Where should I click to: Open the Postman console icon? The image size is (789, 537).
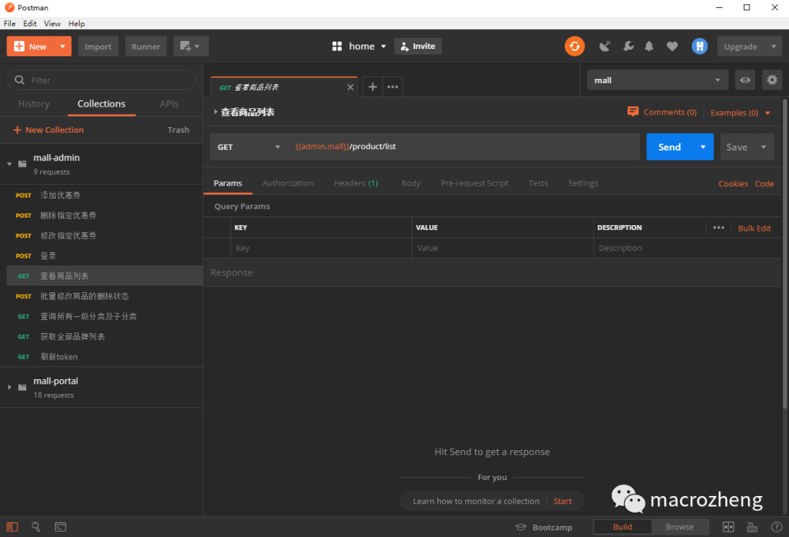click(x=61, y=527)
